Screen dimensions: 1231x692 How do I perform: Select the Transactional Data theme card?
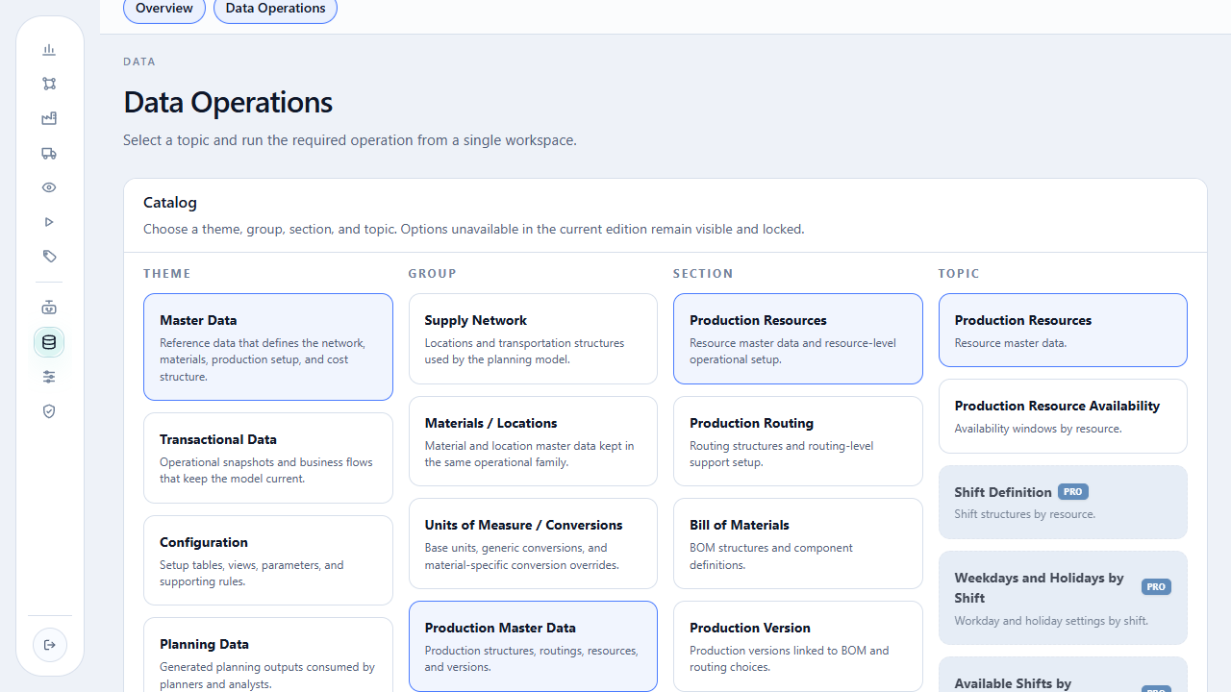tap(268, 458)
